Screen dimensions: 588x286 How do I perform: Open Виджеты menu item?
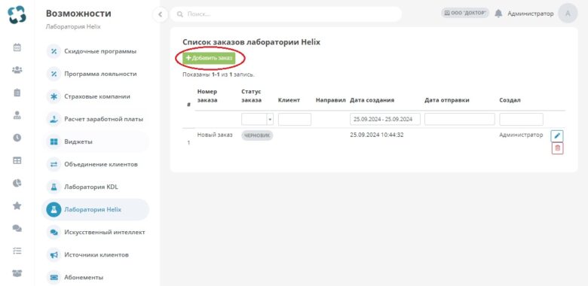(95, 141)
